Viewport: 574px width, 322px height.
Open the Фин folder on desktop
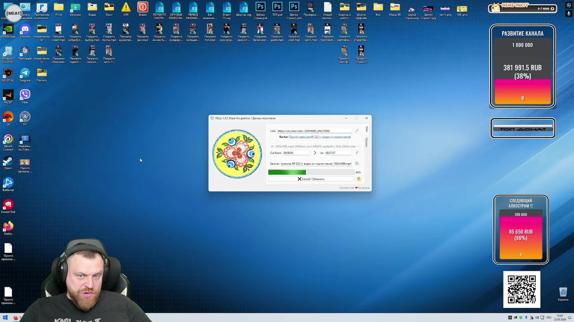tap(378, 9)
